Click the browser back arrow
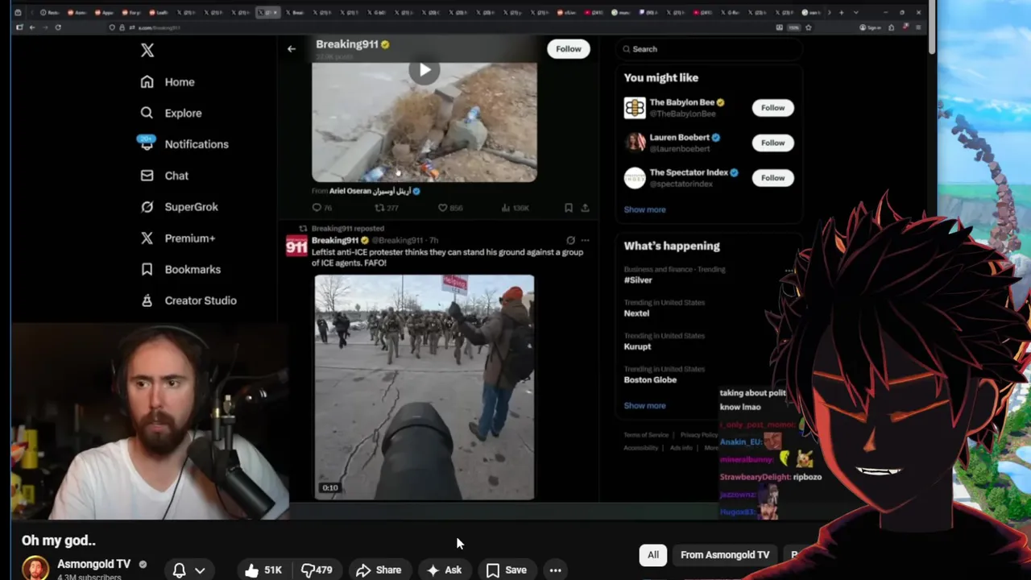 [31, 27]
